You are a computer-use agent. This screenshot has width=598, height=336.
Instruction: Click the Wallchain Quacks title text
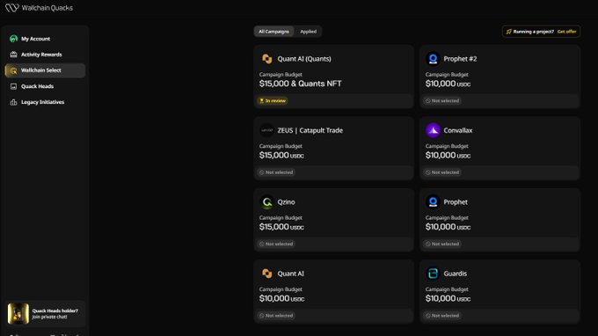tap(47, 8)
